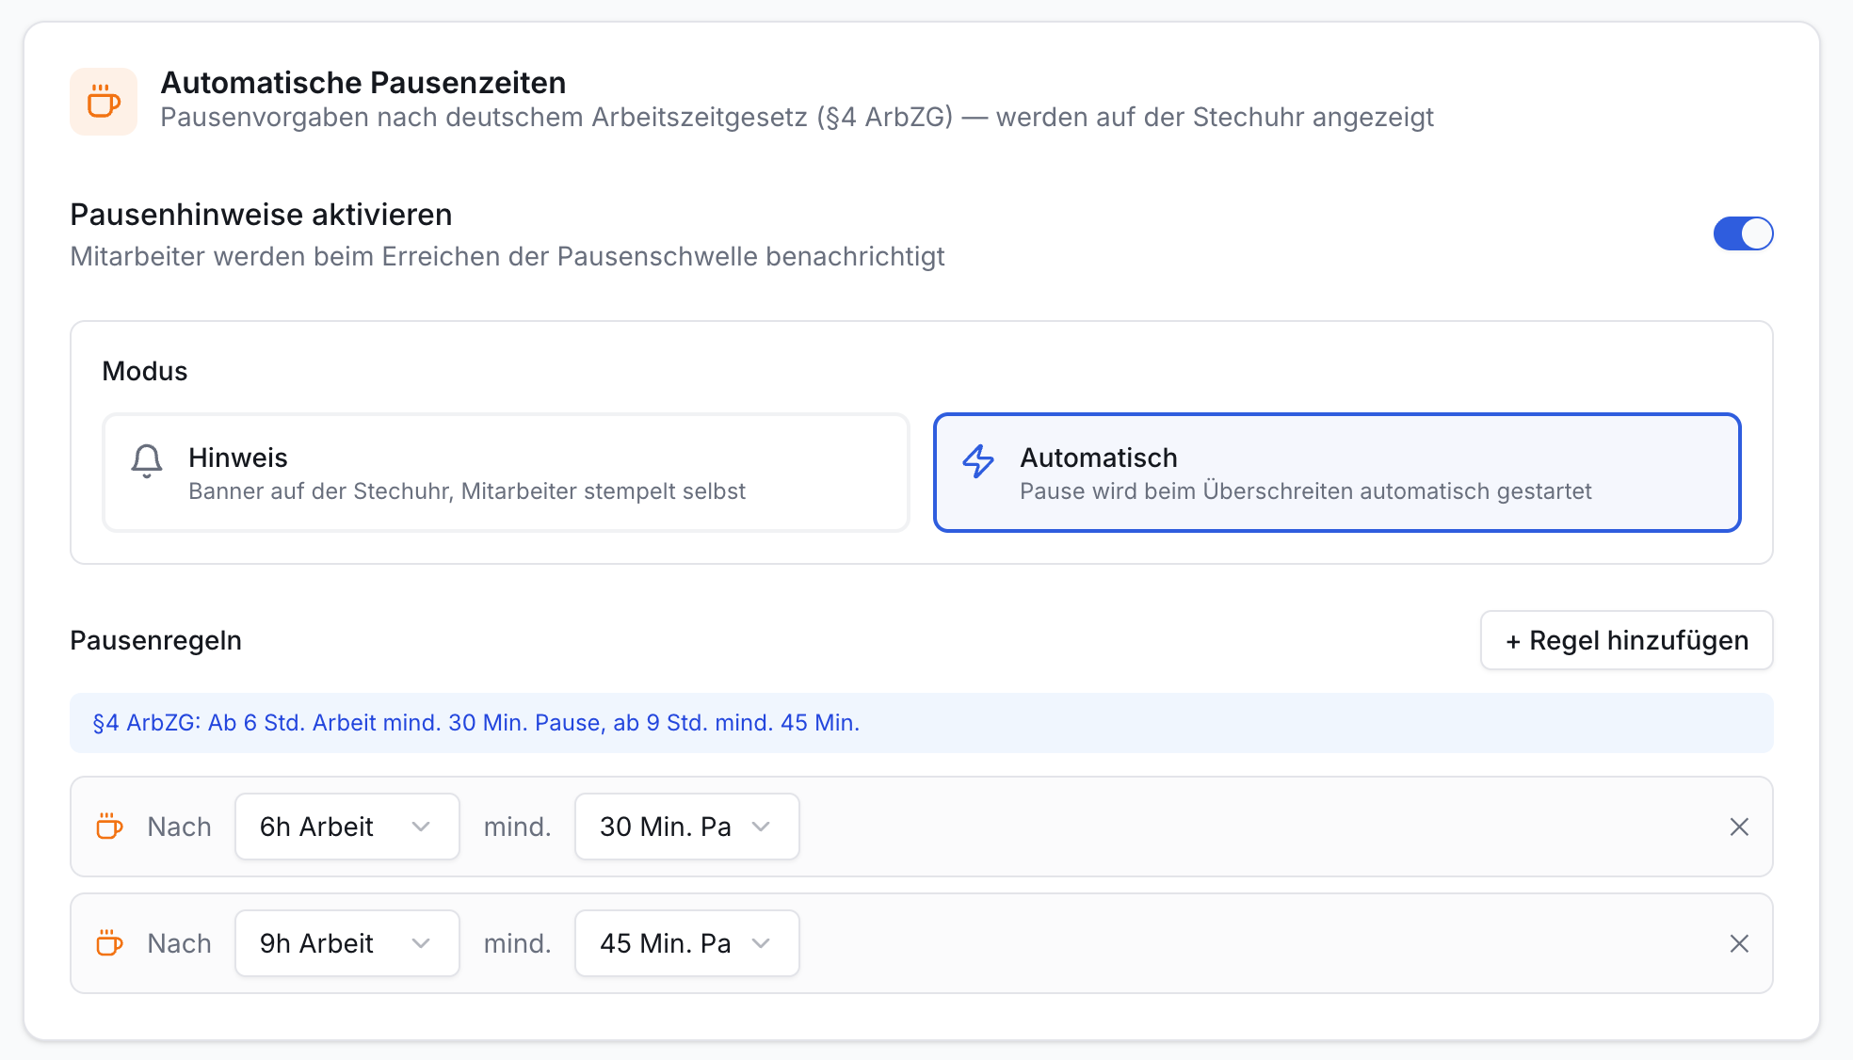Click the Modus label
This screenshot has width=1853, height=1060.
(145, 371)
